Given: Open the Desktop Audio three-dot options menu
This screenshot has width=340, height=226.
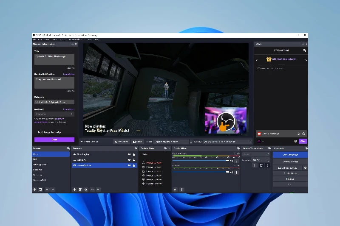Looking at the screenshot, I should tap(237, 161).
